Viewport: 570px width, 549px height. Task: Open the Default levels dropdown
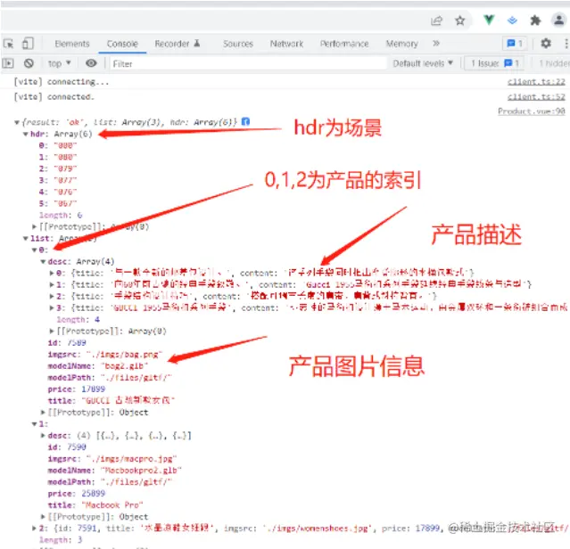(423, 63)
